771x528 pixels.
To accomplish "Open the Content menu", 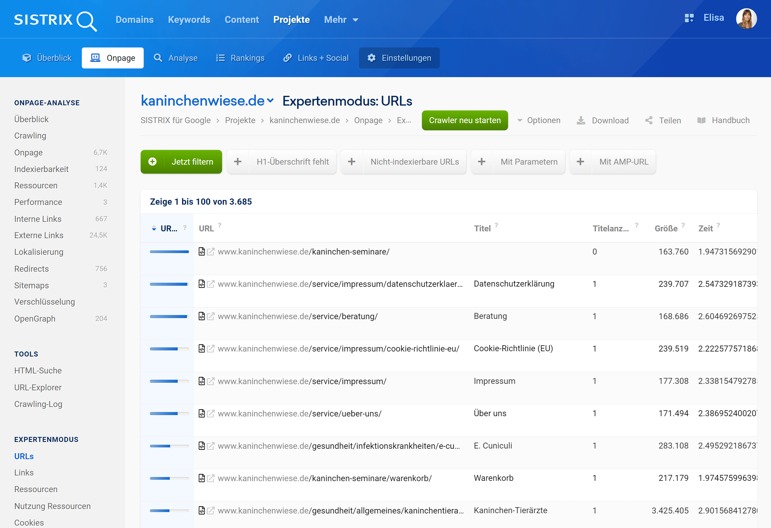I will pos(242,20).
